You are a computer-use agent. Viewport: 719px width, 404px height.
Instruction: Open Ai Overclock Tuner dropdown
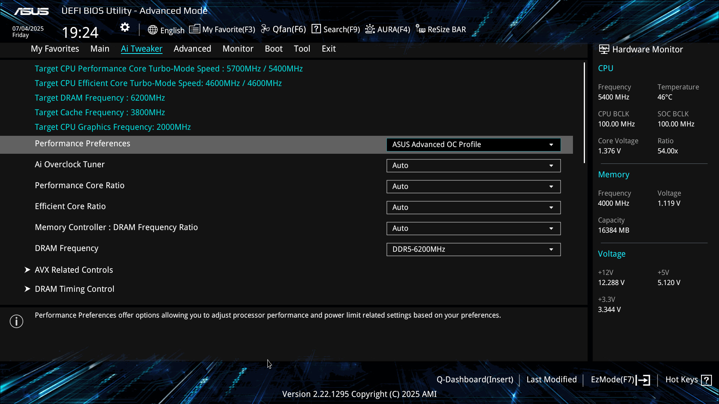click(x=473, y=166)
